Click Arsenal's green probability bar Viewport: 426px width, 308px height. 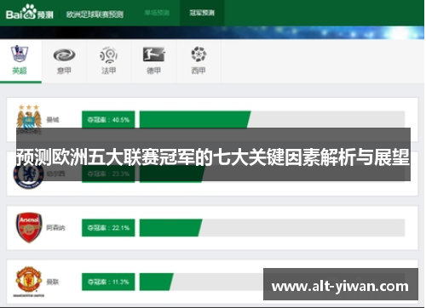tap(170, 228)
